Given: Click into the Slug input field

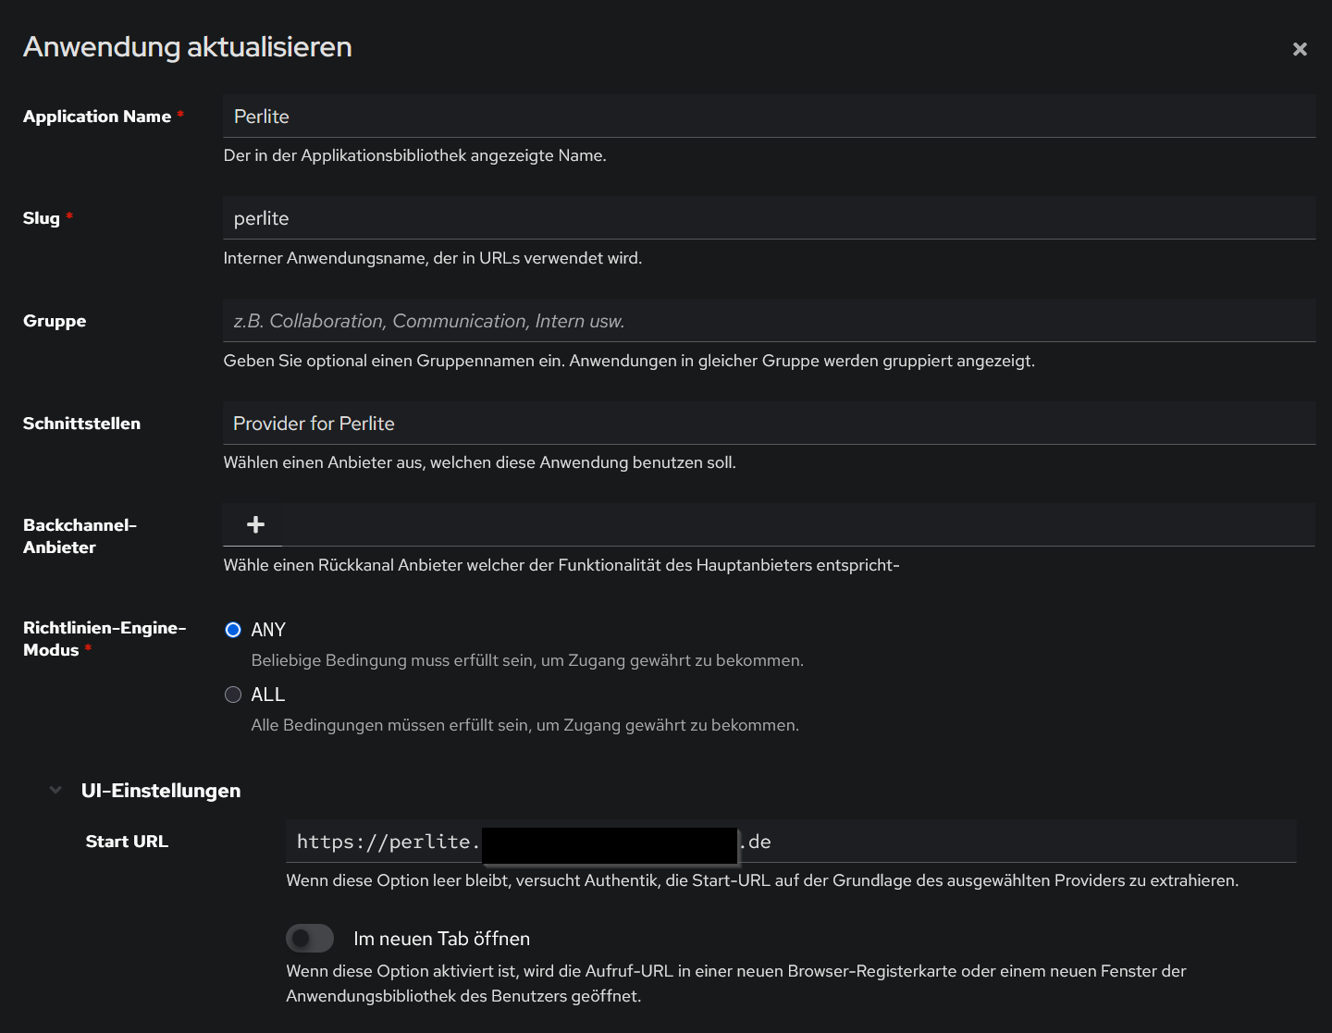Looking at the screenshot, I should [x=768, y=218].
